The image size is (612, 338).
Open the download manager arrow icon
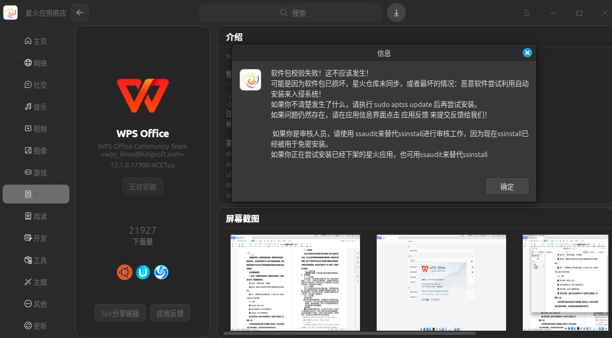[396, 13]
